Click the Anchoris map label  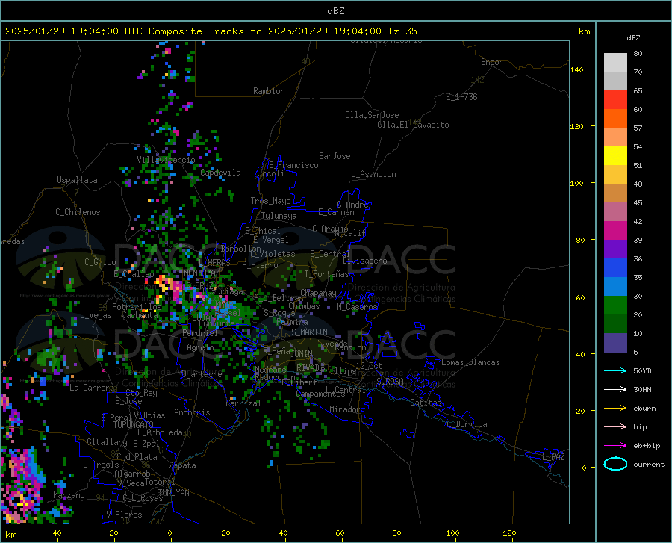tap(192, 412)
